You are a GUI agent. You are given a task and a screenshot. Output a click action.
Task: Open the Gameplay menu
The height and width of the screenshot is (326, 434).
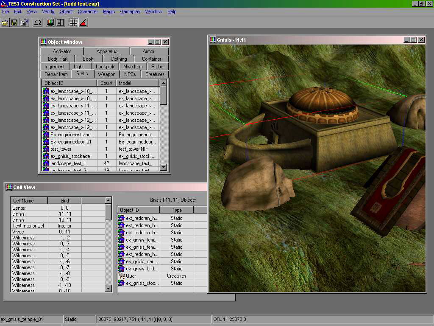click(130, 11)
